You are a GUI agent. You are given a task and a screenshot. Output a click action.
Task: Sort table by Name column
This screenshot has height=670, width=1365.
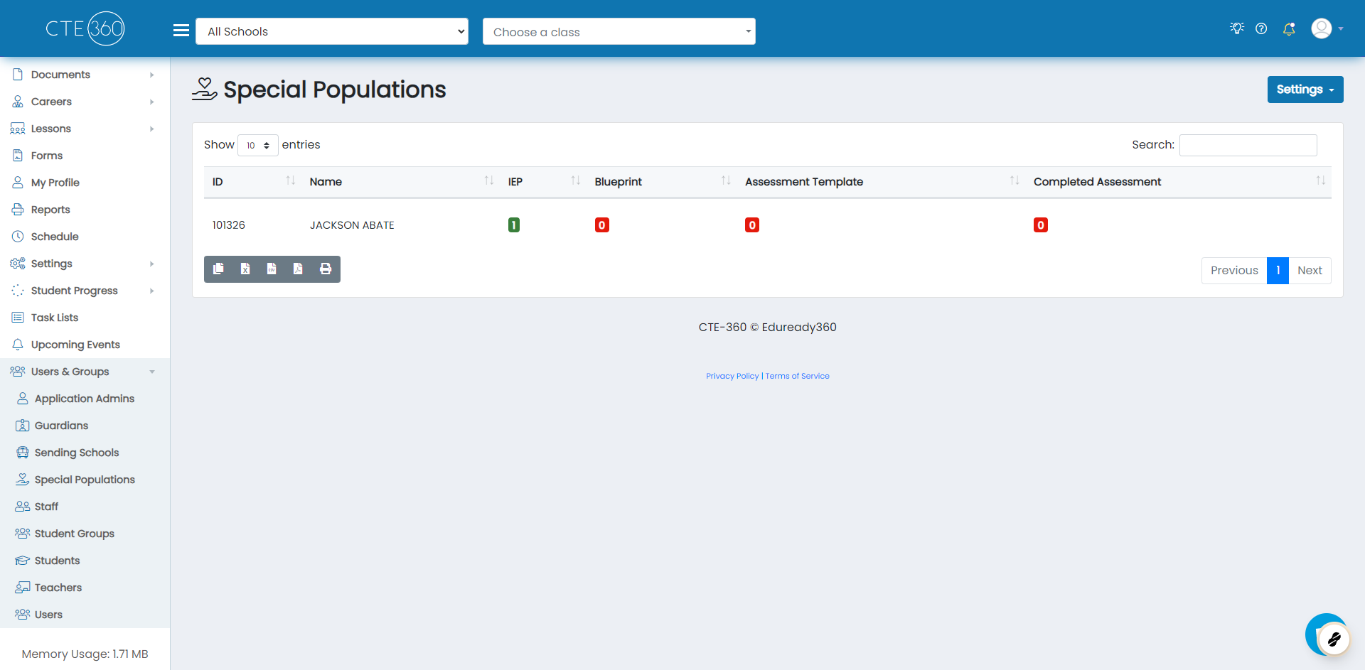(x=400, y=182)
